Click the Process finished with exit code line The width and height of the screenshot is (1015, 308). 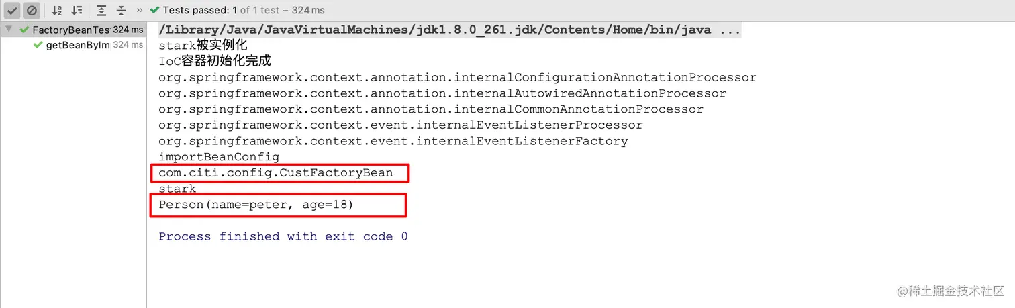coord(283,236)
